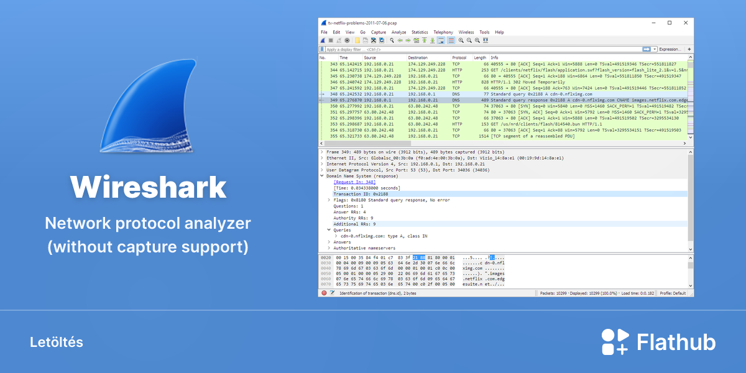Open the Capture menu
Viewport: 746px width, 373px height.
[379, 32]
